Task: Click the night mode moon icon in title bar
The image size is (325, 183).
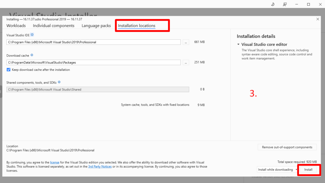Action: [273, 4]
